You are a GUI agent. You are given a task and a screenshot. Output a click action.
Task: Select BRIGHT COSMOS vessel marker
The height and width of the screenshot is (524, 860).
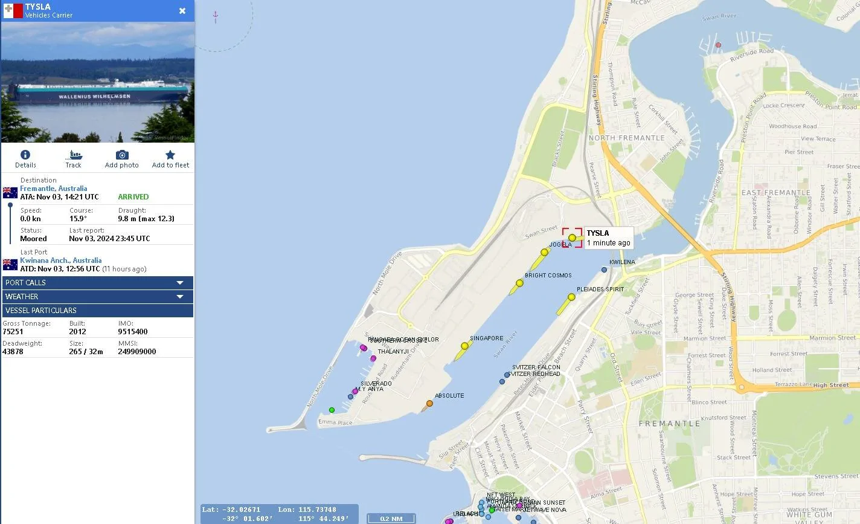(x=519, y=283)
